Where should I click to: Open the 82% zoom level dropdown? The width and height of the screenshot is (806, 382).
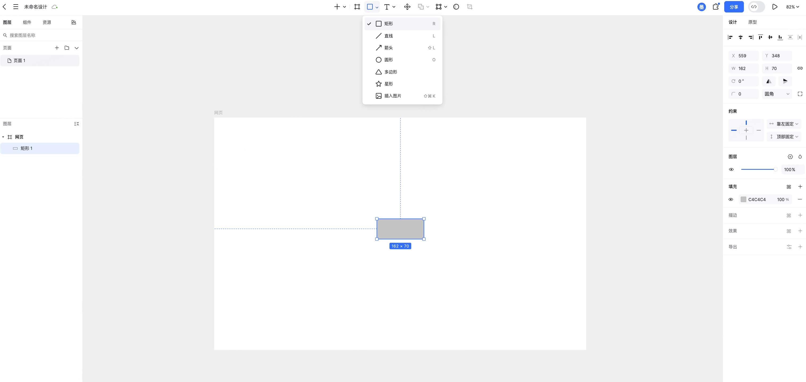[x=792, y=7]
